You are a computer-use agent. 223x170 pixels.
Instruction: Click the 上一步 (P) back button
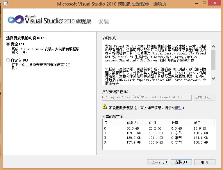158,162
